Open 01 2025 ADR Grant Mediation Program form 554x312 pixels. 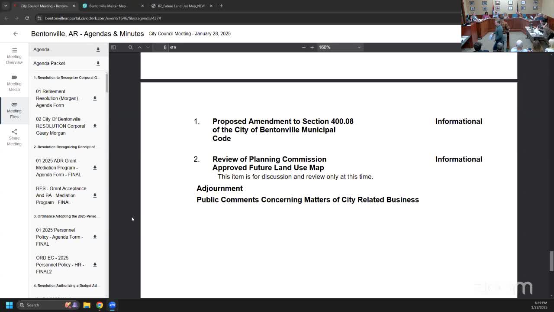(x=58, y=168)
